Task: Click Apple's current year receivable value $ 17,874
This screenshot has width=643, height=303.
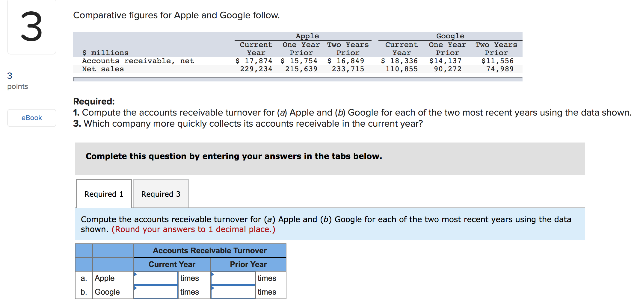Action: click(x=254, y=61)
